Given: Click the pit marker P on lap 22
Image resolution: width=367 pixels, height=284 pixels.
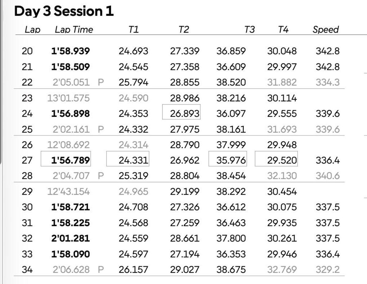Looking at the screenshot, I should [101, 82].
